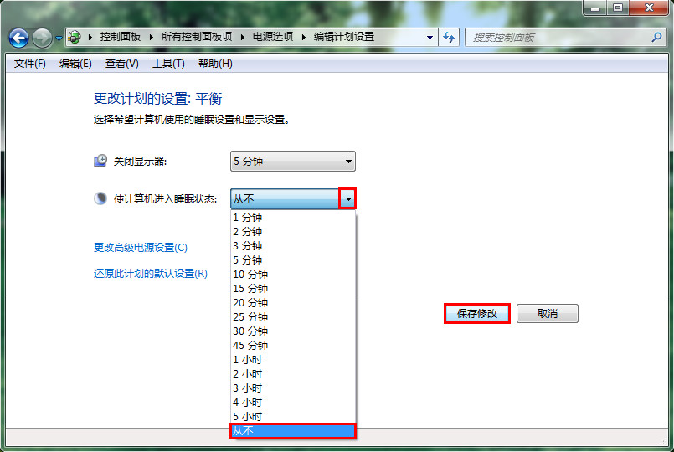Open the 查看(V) menu
The width and height of the screenshot is (674, 452).
tap(122, 64)
